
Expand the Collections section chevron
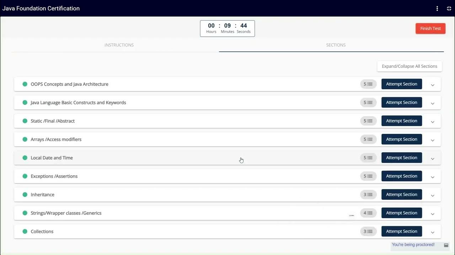click(433, 232)
